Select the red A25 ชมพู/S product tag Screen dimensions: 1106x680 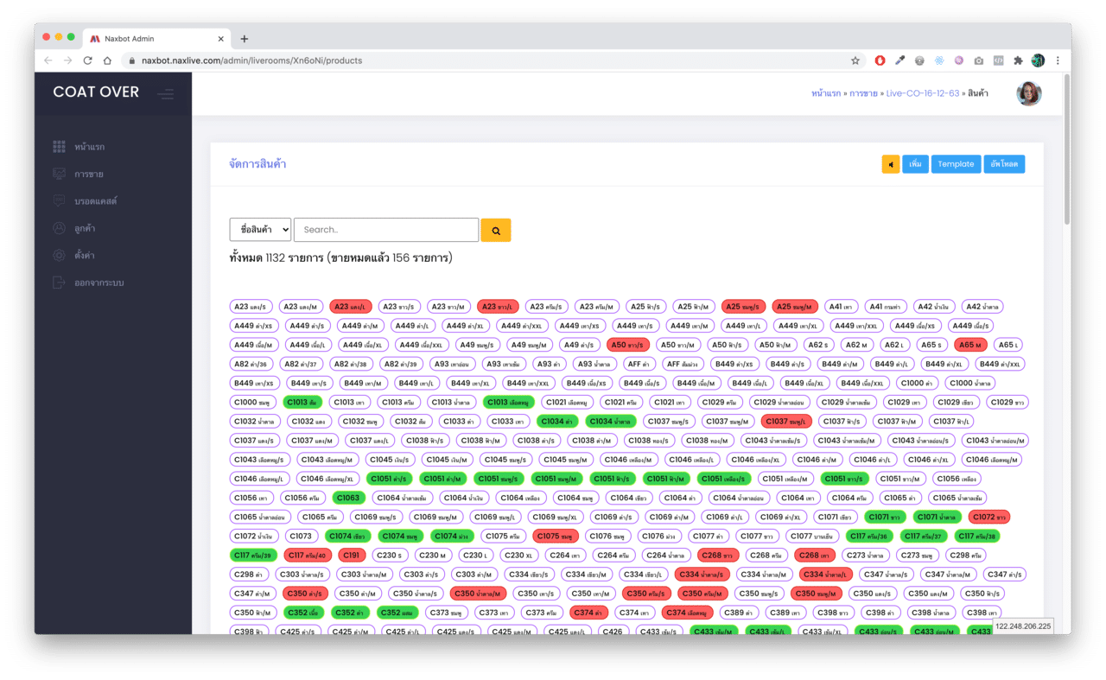click(x=744, y=307)
